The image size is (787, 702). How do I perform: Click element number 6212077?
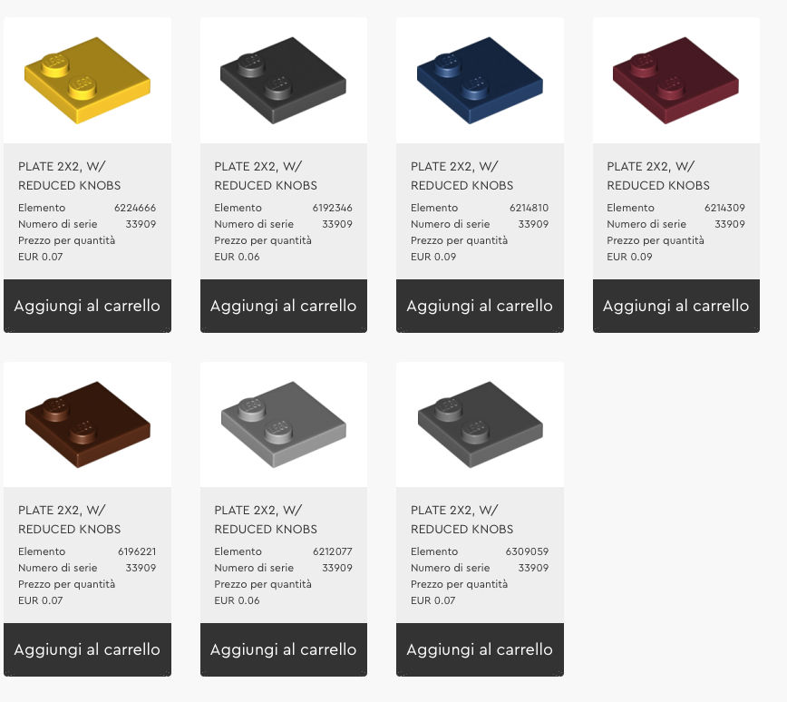[332, 551]
